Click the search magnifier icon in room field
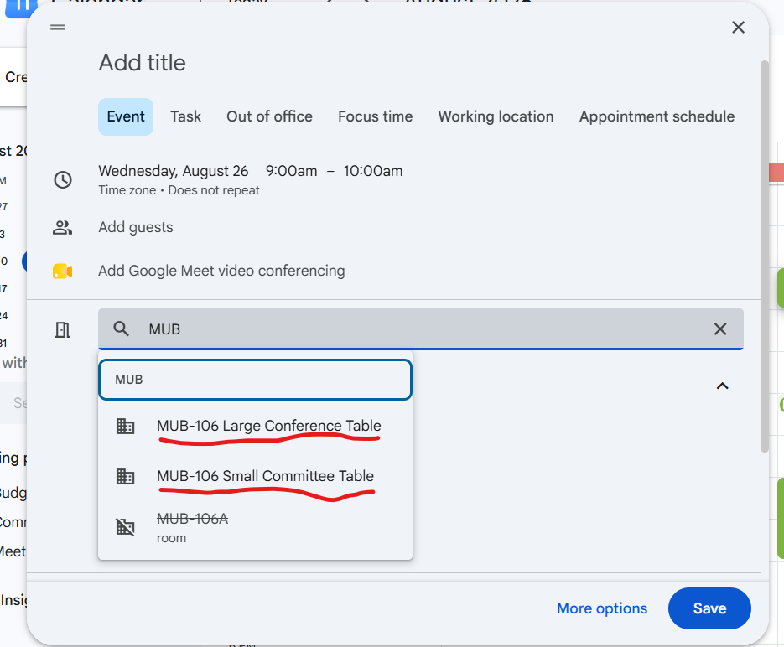Screen dimensions: 784x647 point(121,329)
